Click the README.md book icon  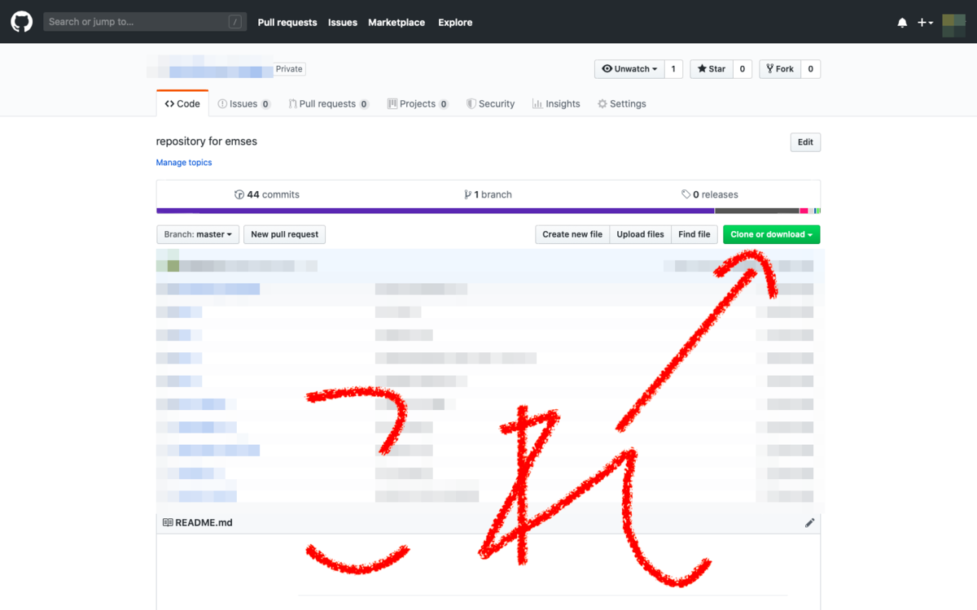pos(168,522)
